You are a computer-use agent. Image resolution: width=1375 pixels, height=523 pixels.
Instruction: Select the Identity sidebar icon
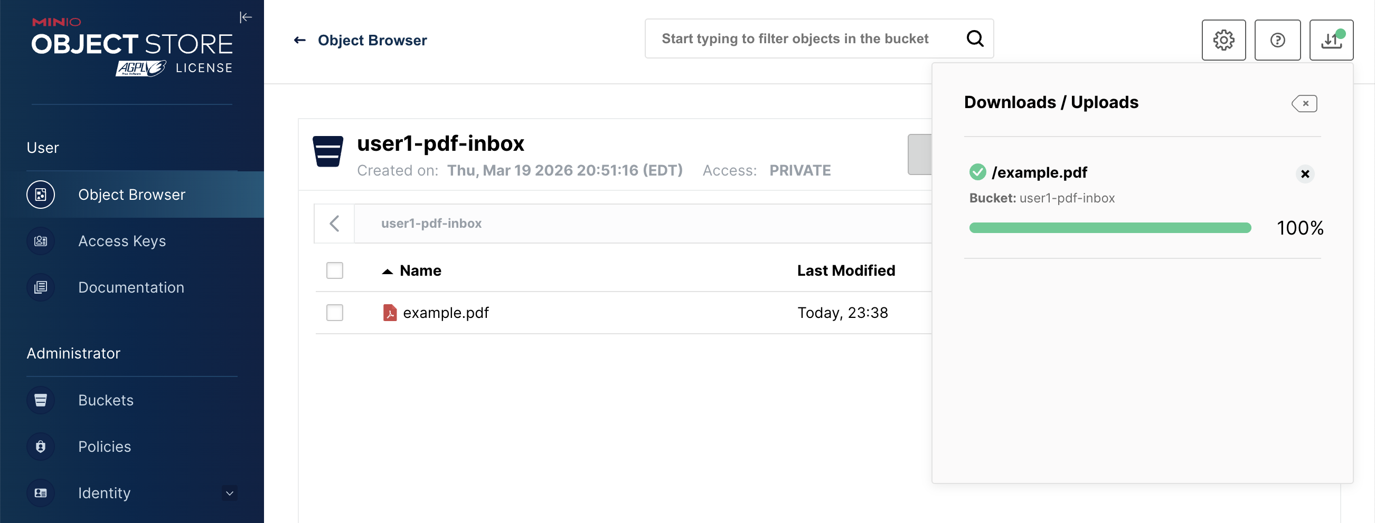[x=41, y=493]
